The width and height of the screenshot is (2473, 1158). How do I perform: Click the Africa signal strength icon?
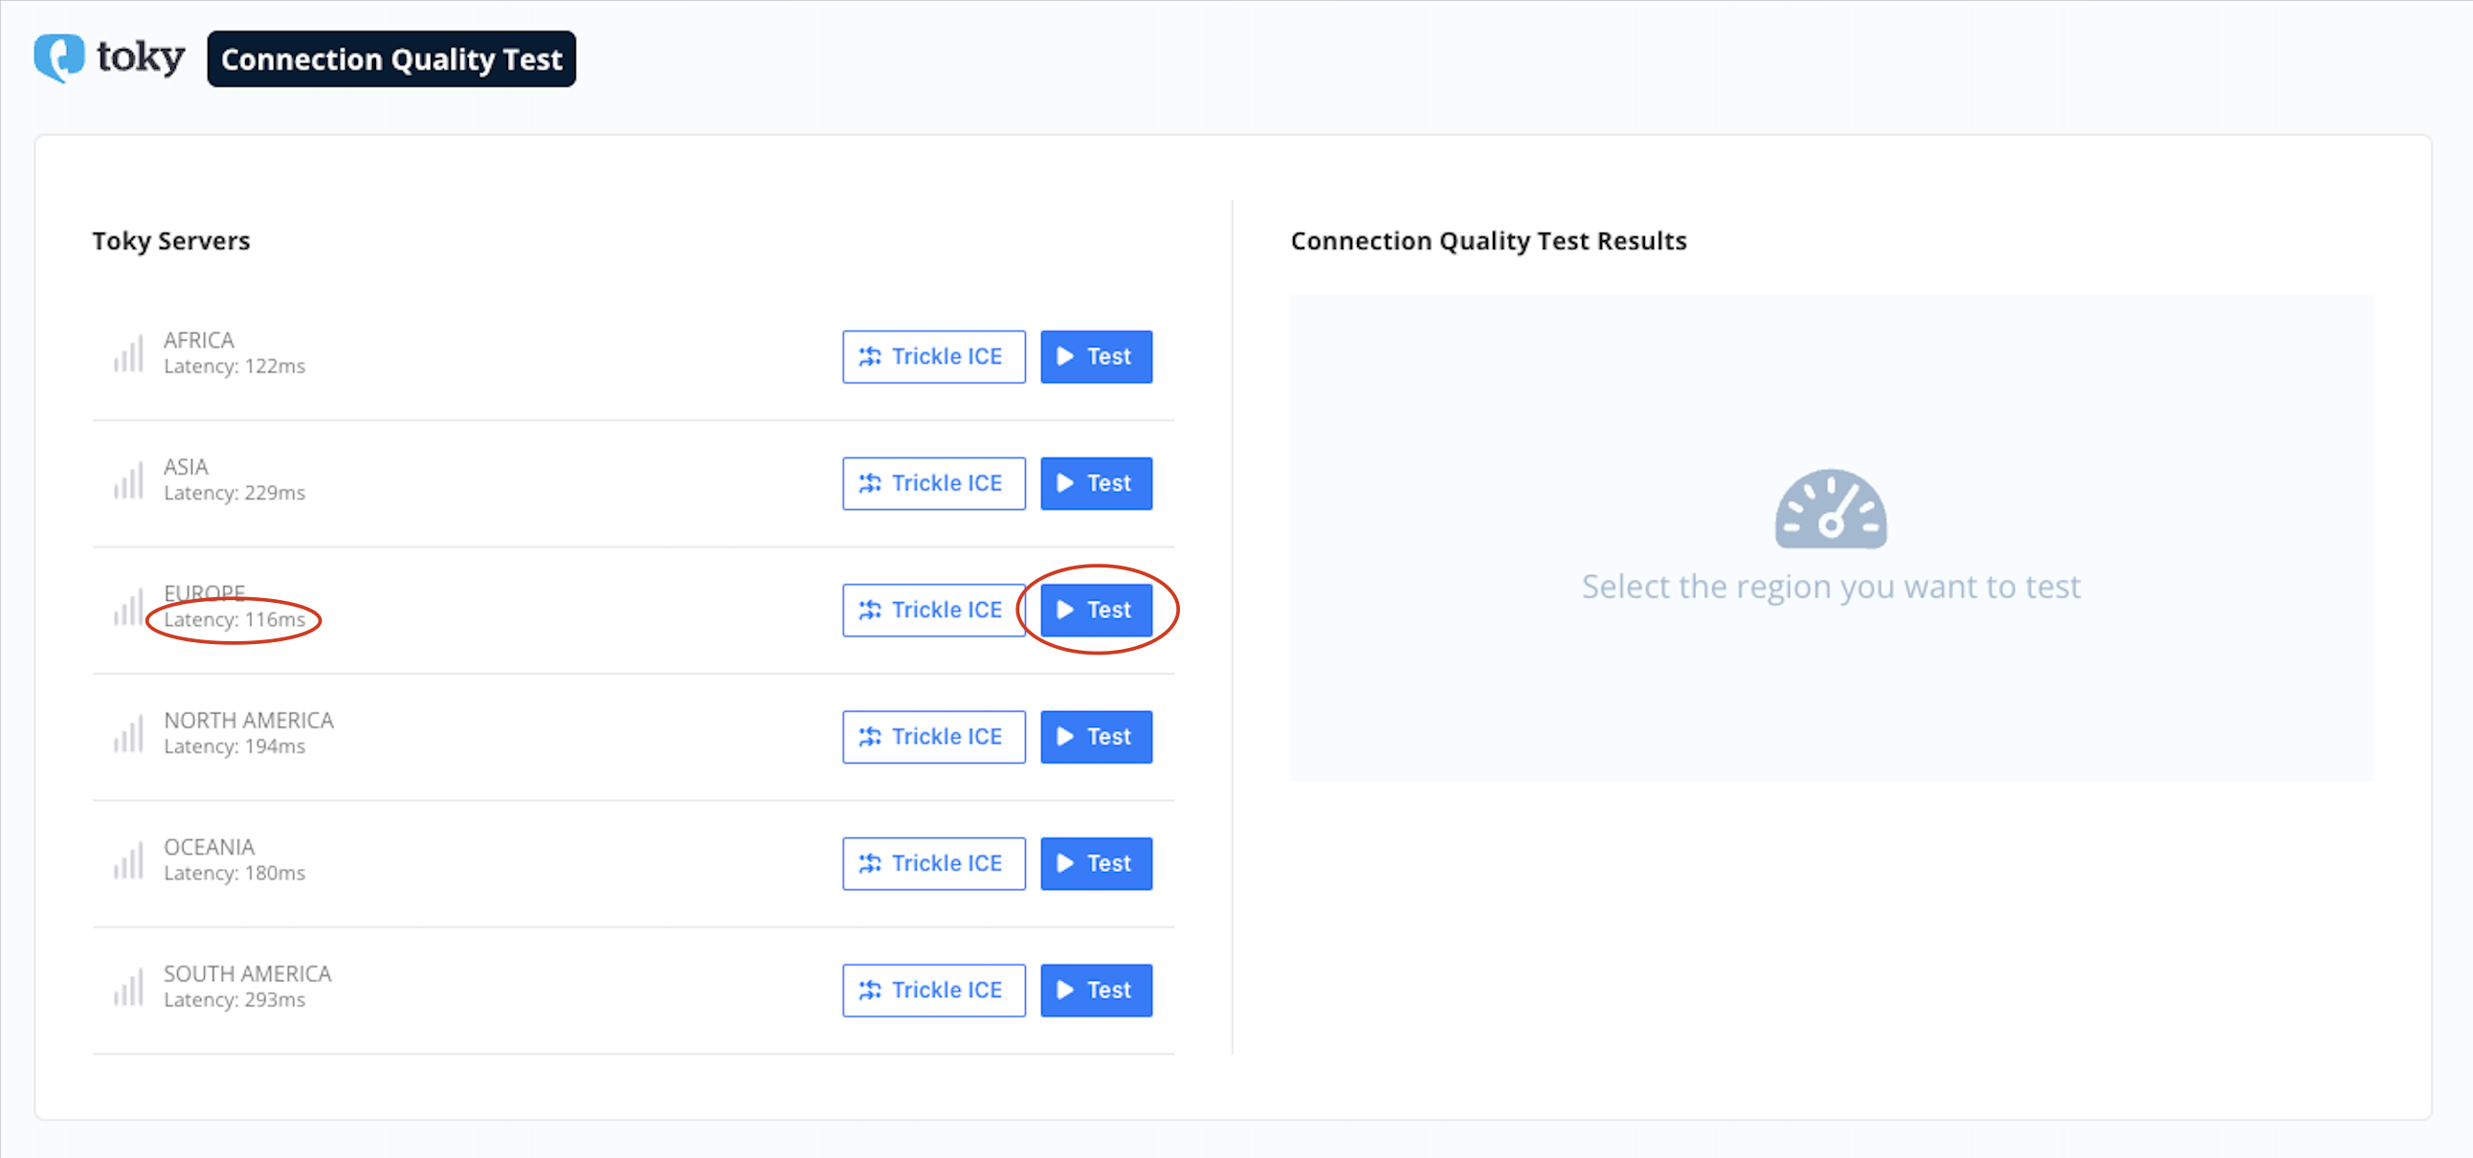click(x=128, y=353)
